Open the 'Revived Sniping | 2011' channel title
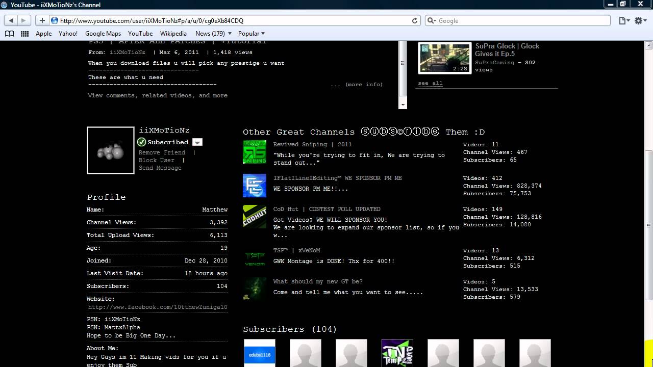Screen dimensions: 653x367 tap(312, 145)
